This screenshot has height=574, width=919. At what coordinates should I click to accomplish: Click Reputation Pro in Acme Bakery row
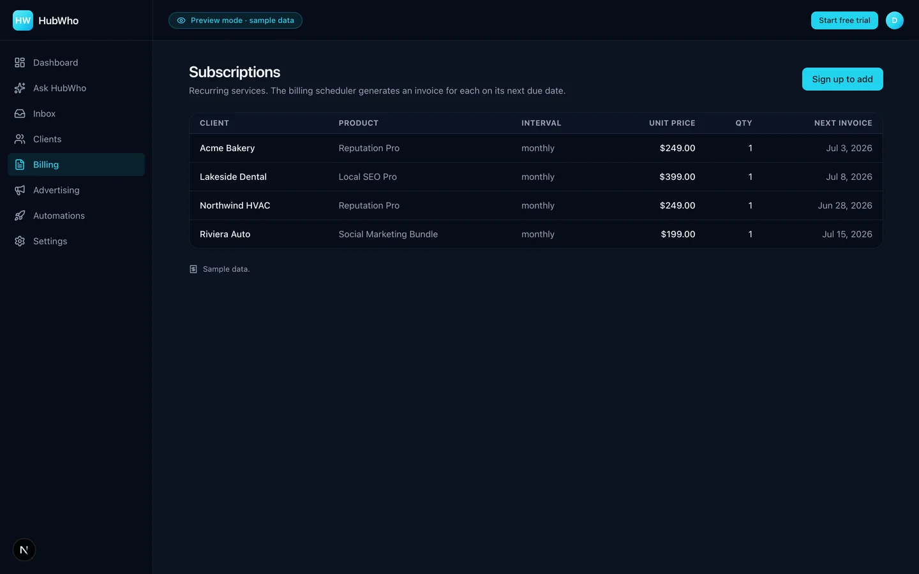click(x=369, y=148)
